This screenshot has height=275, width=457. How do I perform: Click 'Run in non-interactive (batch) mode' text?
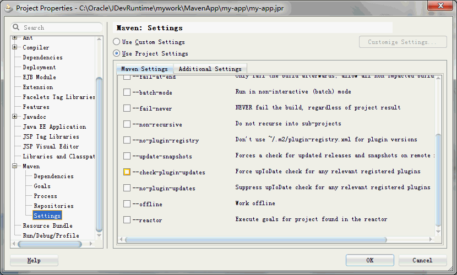(x=293, y=92)
